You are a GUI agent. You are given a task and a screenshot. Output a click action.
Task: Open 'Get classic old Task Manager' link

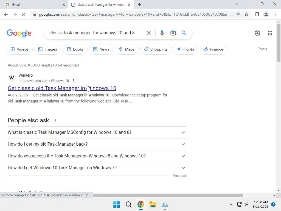pos(62,88)
